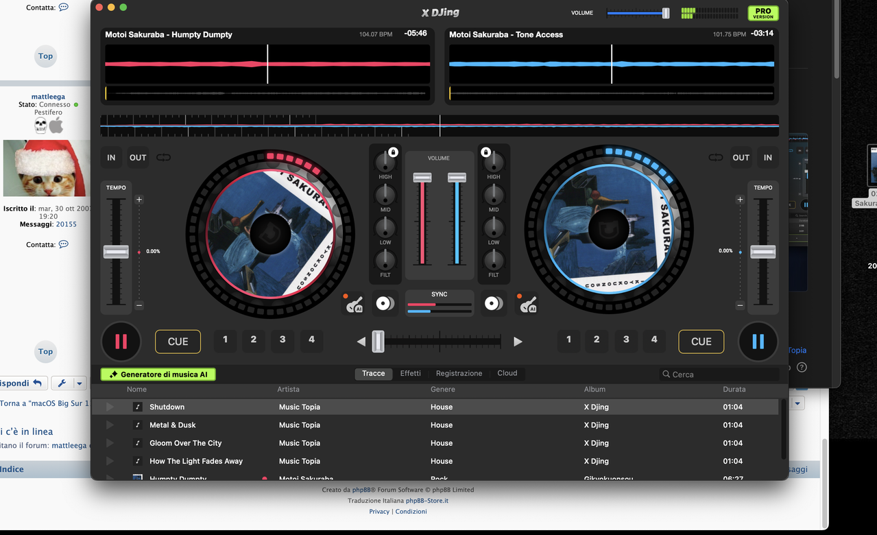Trigger hot cue 4 on left deck

(311, 340)
